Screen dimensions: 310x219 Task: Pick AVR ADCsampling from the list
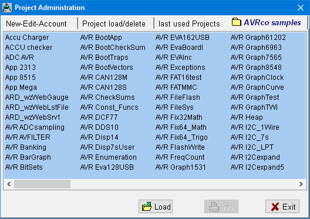pos(35,127)
